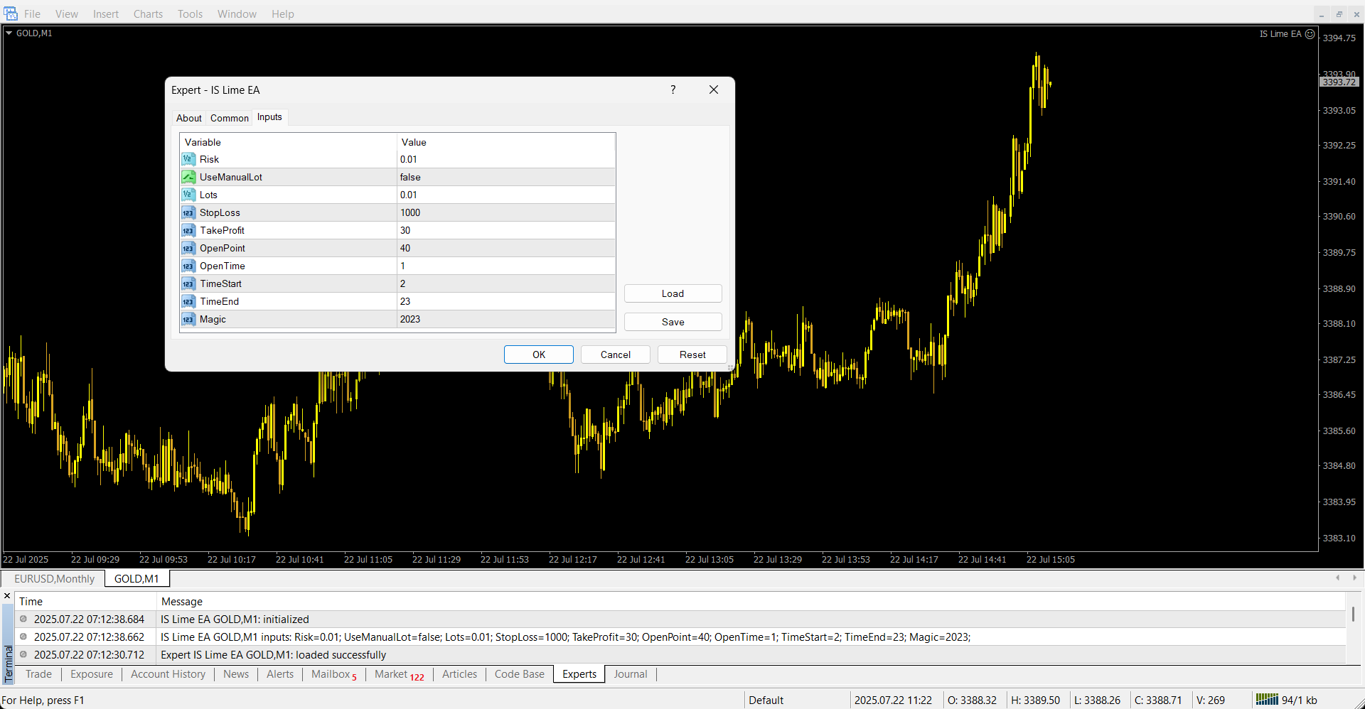Toggle the UseManualLot false value
This screenshot has height=709, width=1365.
coord(505,177)
